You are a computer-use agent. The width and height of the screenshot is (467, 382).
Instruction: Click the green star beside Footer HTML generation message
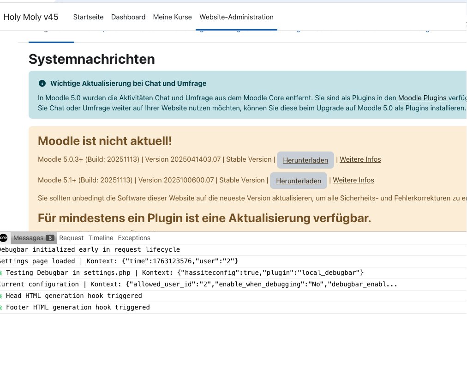[2, 307]
